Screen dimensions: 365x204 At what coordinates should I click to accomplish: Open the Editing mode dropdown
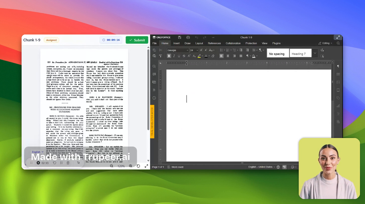point(325,43)
